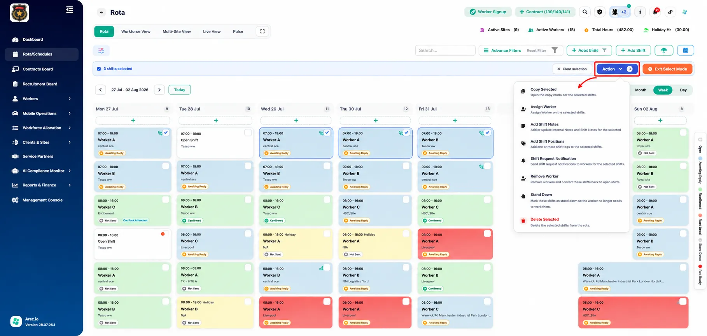
Task: Click into the Search input field
Action: point(445,50)
